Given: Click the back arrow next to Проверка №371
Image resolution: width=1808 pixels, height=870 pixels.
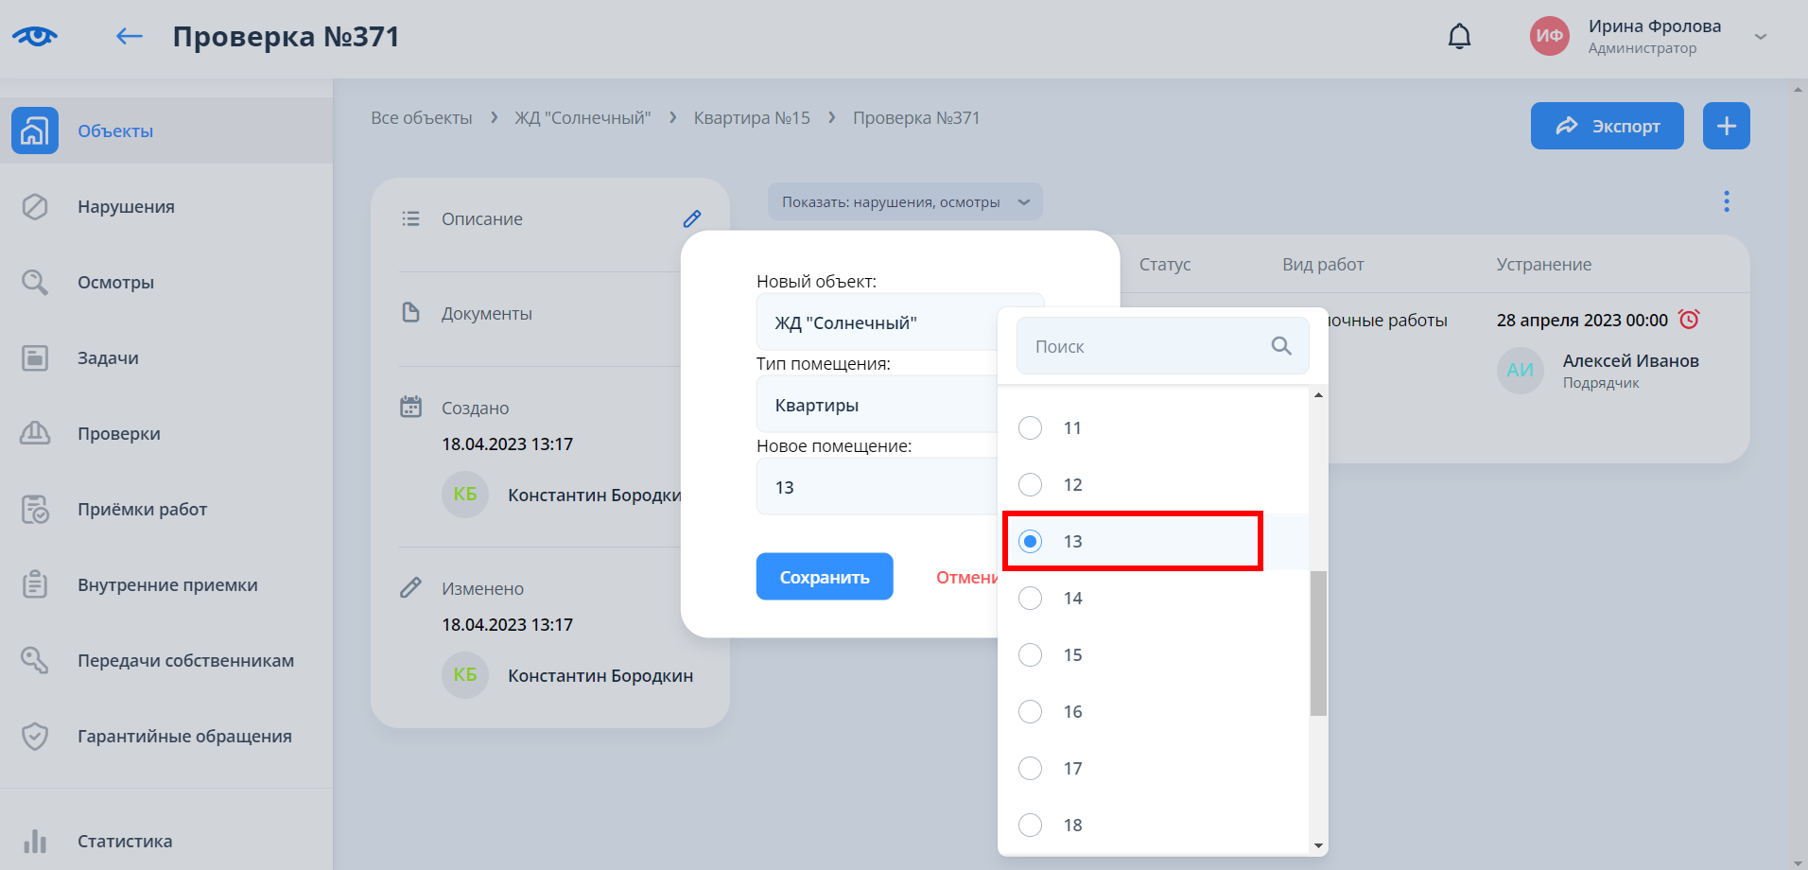Looking at the screenshot, I should [x=130, y=37].
